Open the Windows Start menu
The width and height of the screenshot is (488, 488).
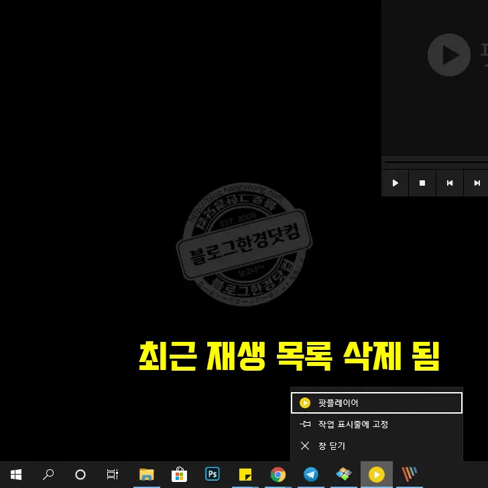tap(16, 475)
